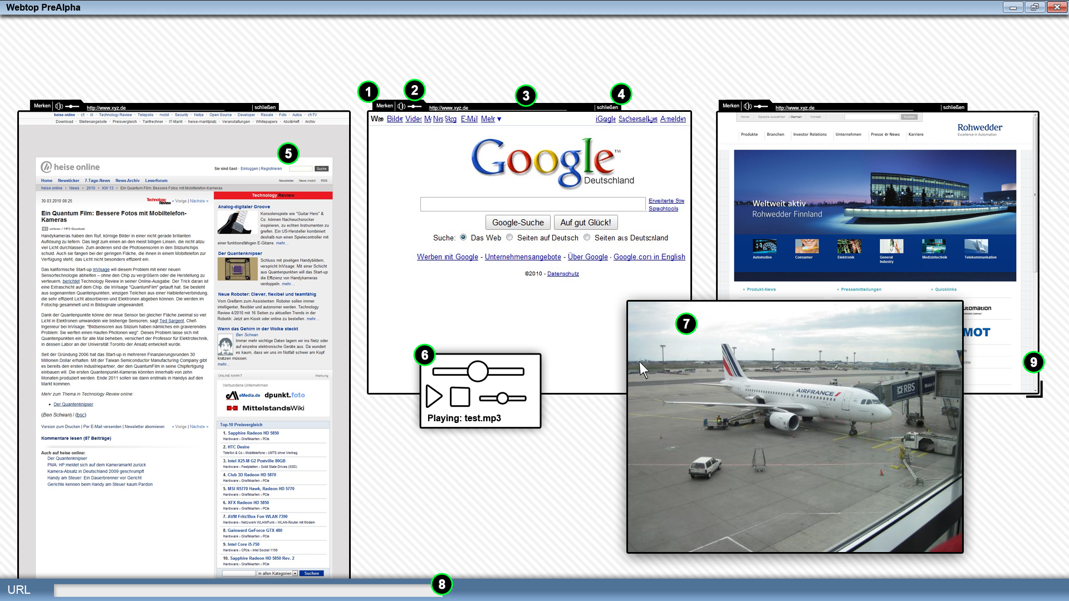Click speaker icon on Rohwedder window tab
The width and height of the screenshot is (1069, 601).
(748, 106)
